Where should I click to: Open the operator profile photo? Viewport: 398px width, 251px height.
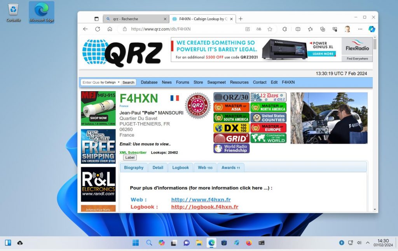tap(329, 118)
